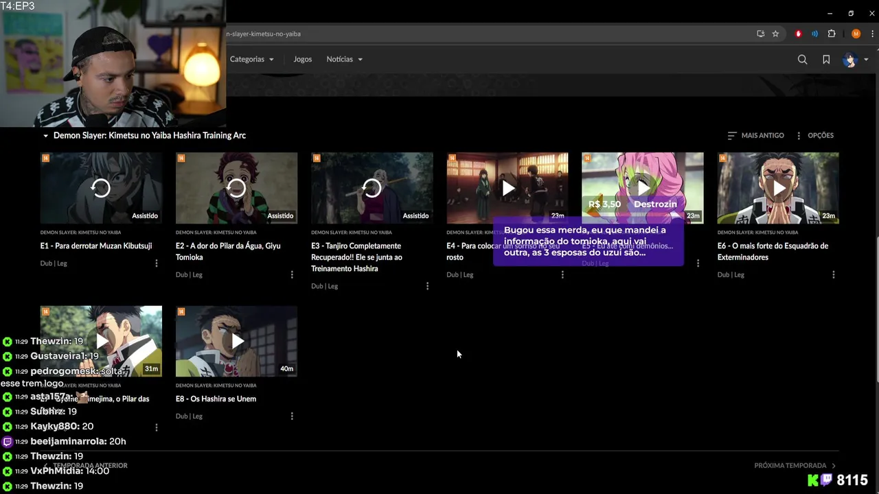
Task: Click the page vertical scrollbar
Action: [876, 309]
